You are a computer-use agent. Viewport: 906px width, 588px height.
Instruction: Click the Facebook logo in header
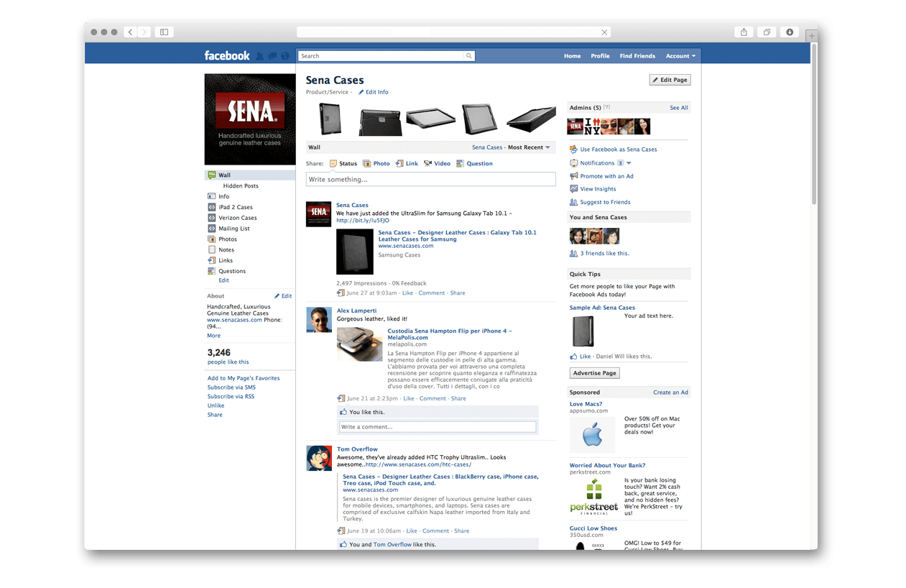click(227, 55)
